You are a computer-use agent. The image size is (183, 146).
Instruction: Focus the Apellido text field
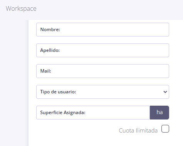[102, 50]
